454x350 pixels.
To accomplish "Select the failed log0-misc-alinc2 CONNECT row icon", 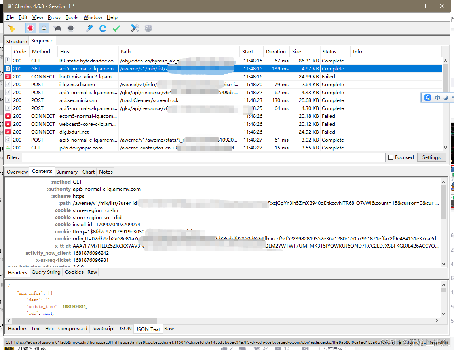I will (x=8, y=76).
